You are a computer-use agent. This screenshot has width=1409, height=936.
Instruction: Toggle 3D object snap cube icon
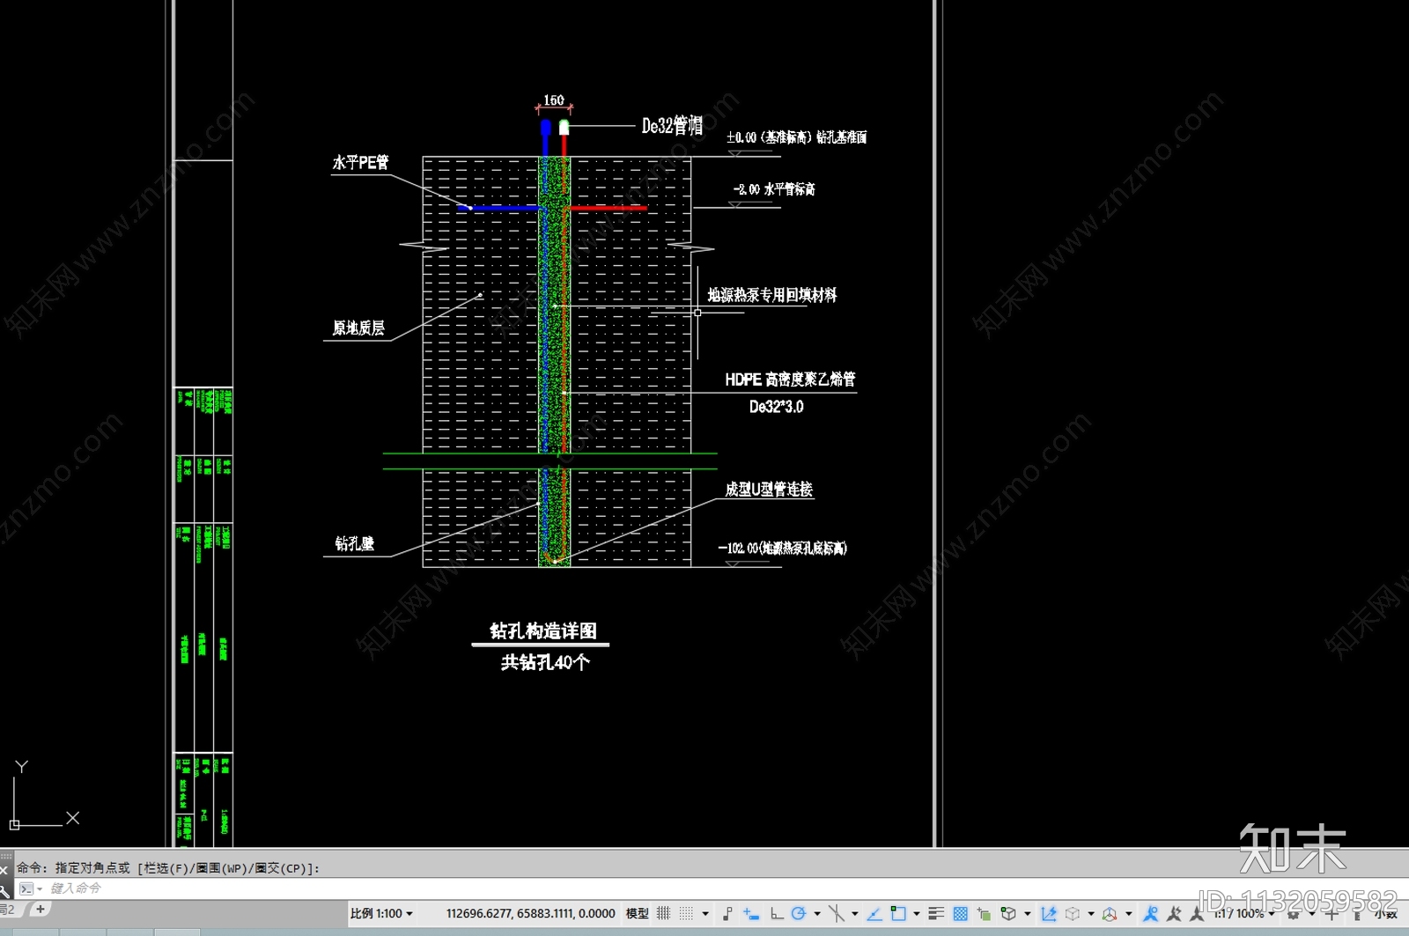1008,913
